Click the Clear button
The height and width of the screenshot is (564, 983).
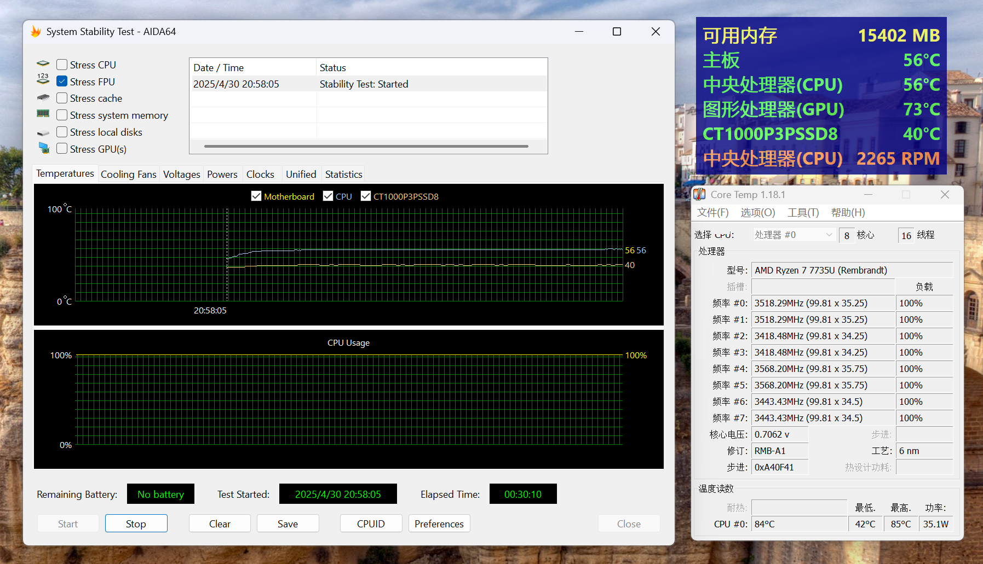220,524
